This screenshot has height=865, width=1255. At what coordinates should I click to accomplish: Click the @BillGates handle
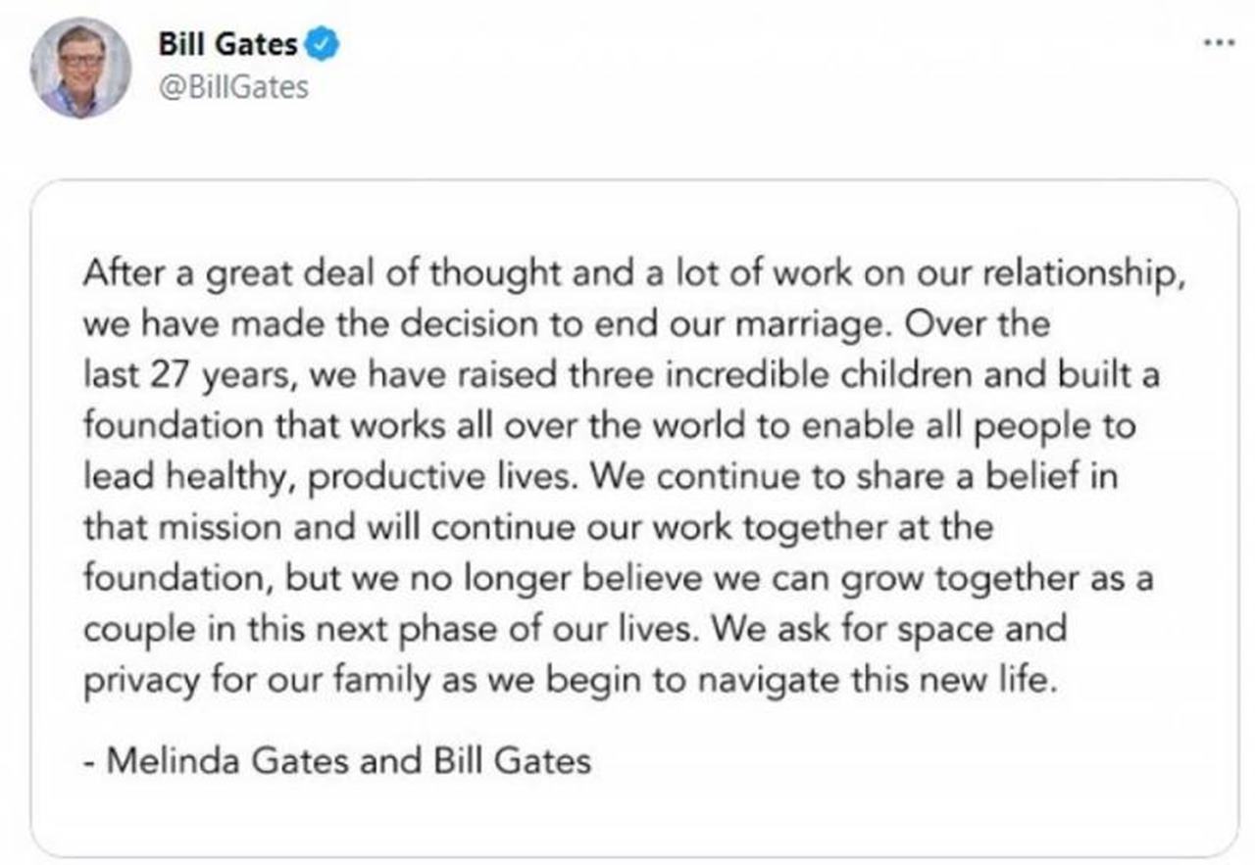coord(233,85)
